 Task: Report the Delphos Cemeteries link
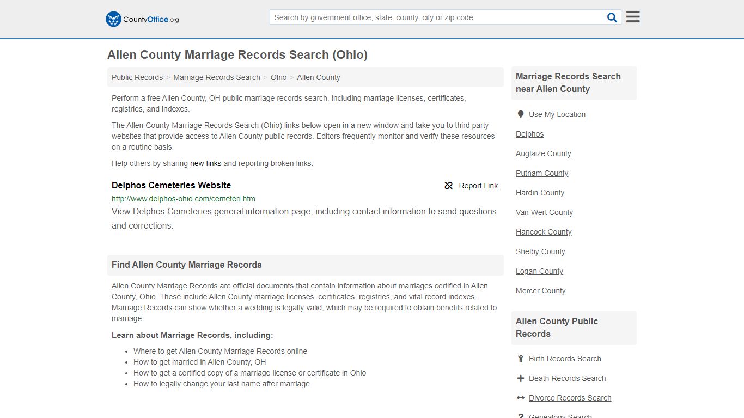471,186
